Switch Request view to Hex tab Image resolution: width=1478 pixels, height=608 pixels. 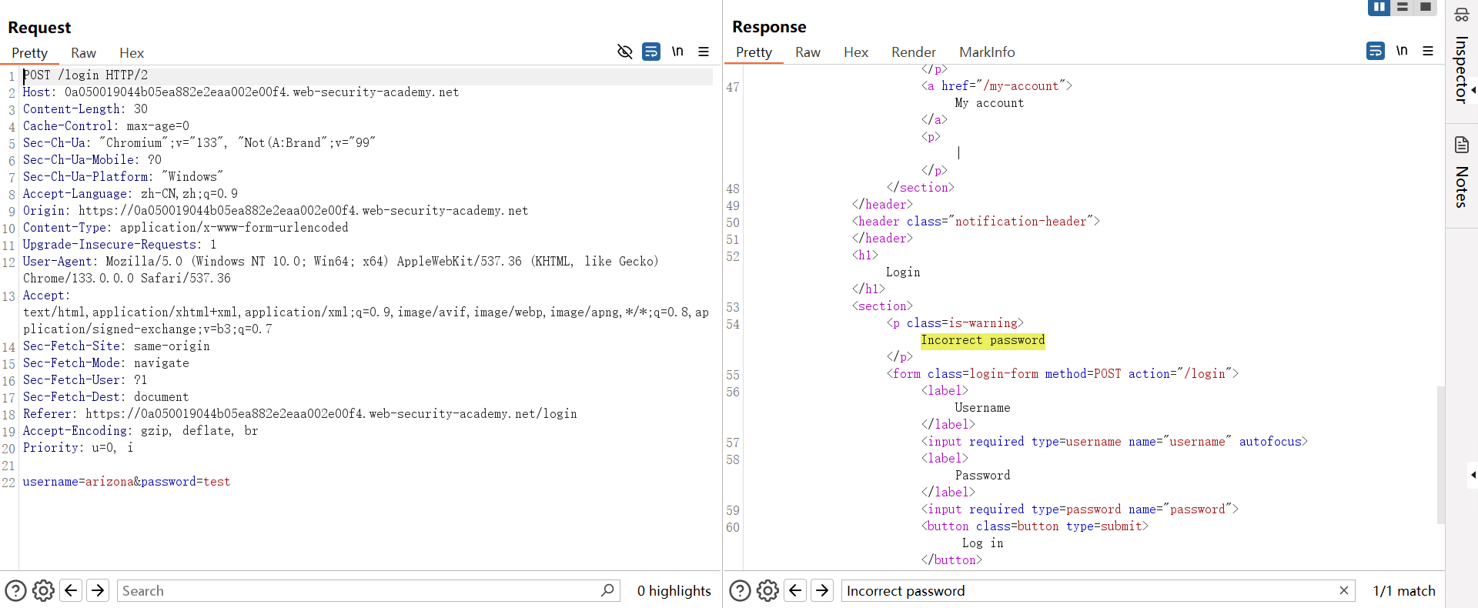pyautogui.click(x=132, y=53)
